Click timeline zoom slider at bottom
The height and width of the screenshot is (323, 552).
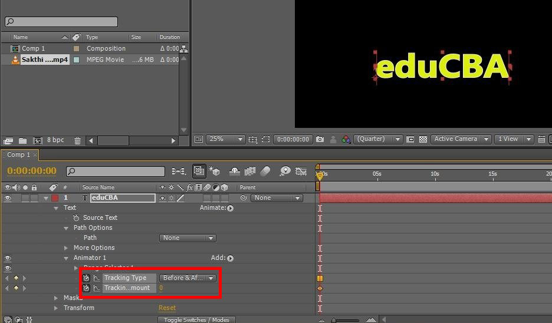pos(346,320)
